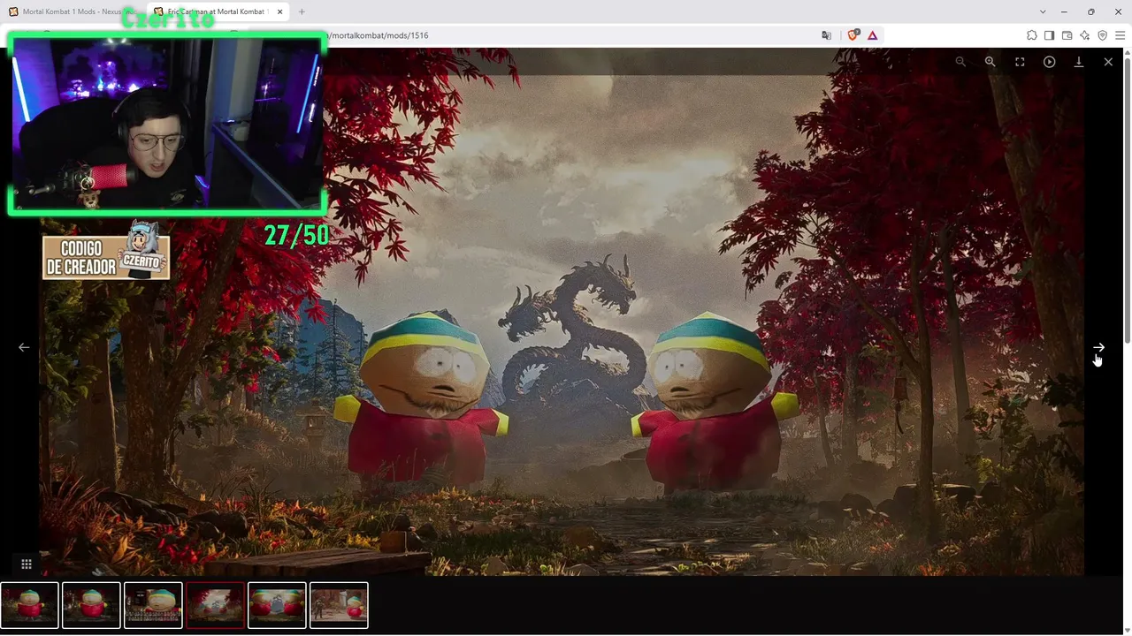Close the image gallery lightbox
This screenshot has width=1132, height=636.
click(x=1108, y=62)
